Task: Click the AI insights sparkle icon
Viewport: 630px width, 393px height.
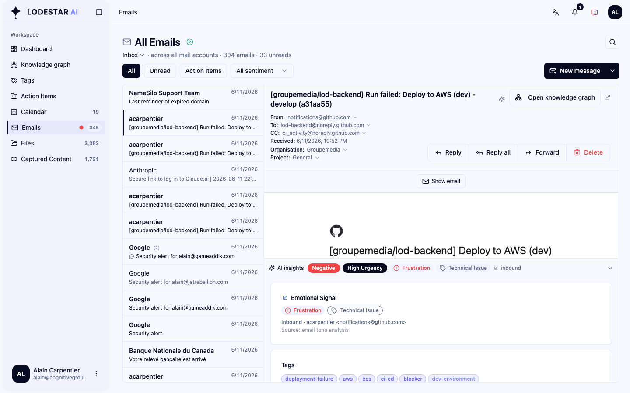Action: [272, 268]
